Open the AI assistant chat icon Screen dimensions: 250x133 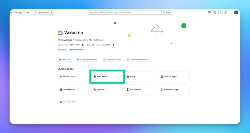click(x=210, y=12)
